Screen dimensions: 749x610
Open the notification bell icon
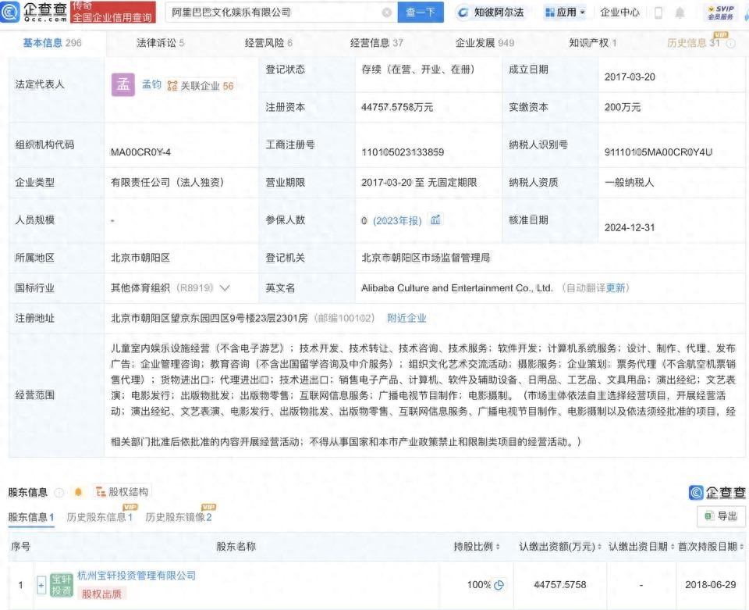click(680, 12)
